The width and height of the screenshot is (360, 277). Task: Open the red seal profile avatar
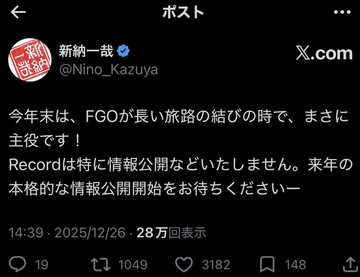click(x=30, y=60)
